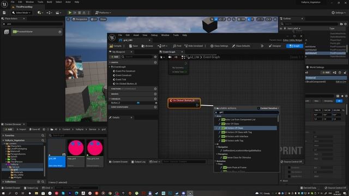
Task: Open Class Settings
Action: 219,46
